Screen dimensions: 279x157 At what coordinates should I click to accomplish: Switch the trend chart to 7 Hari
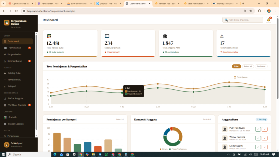tap(236, 66)
